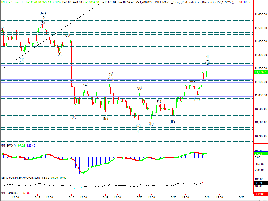Click the 8/22 date on time axis
The width and height of the screenshot is (268, 201).
[139, 197]
